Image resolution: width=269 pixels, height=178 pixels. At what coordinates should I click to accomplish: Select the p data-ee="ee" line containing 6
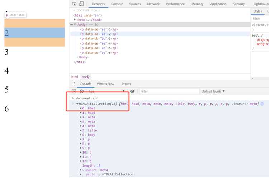[99, 53]
